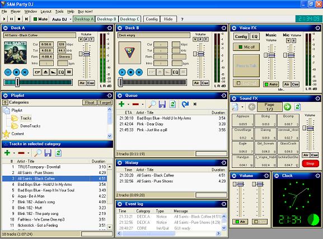This screenshot has width=323, height=239.
Task: Toggle the Mute button in the toolbar
Action: click(x=40, y=19)
